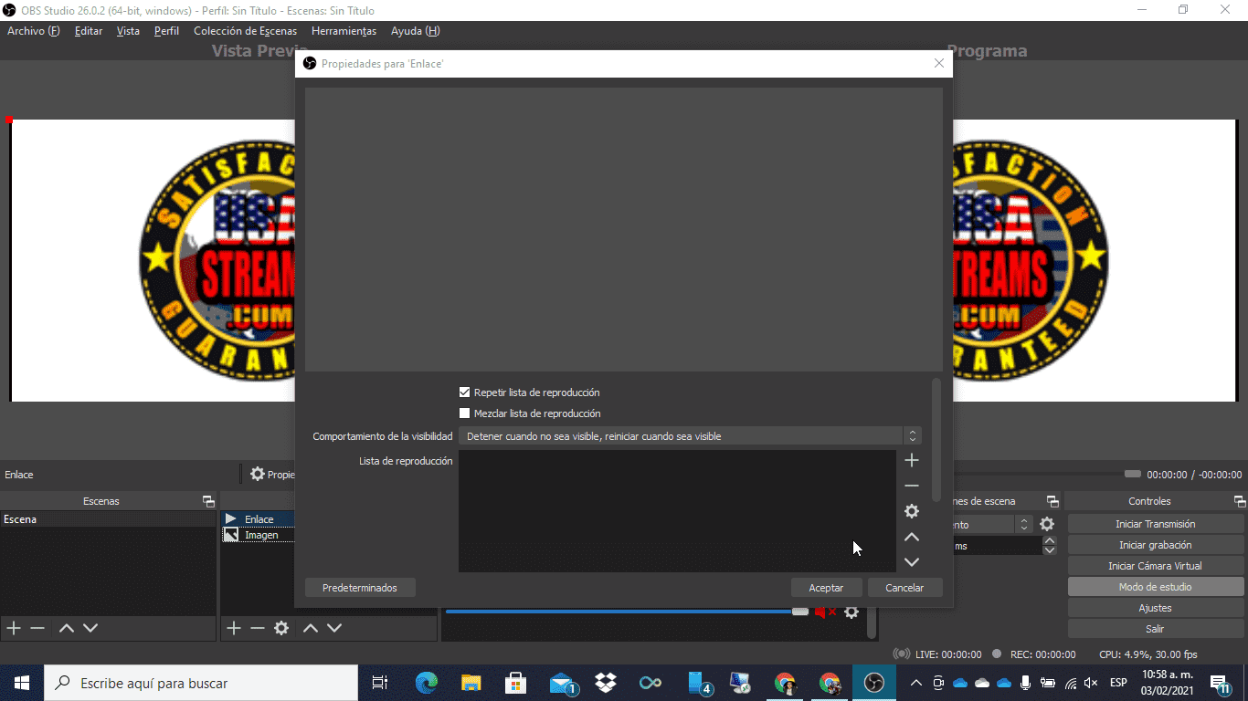Click the Windows search box
The image size is (1248, 701).
tap(201, 683)
